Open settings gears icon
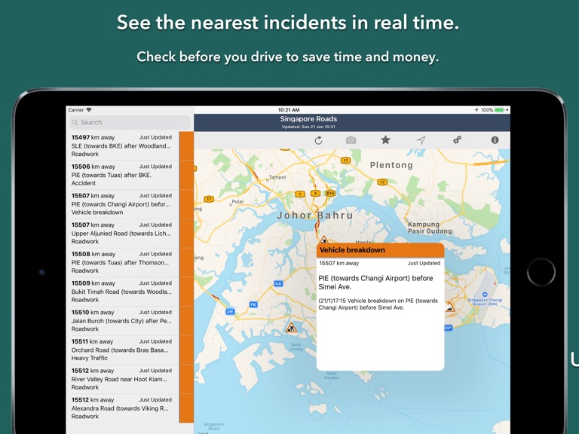Screen dimensions: 579x434 (x=457, y=140)
